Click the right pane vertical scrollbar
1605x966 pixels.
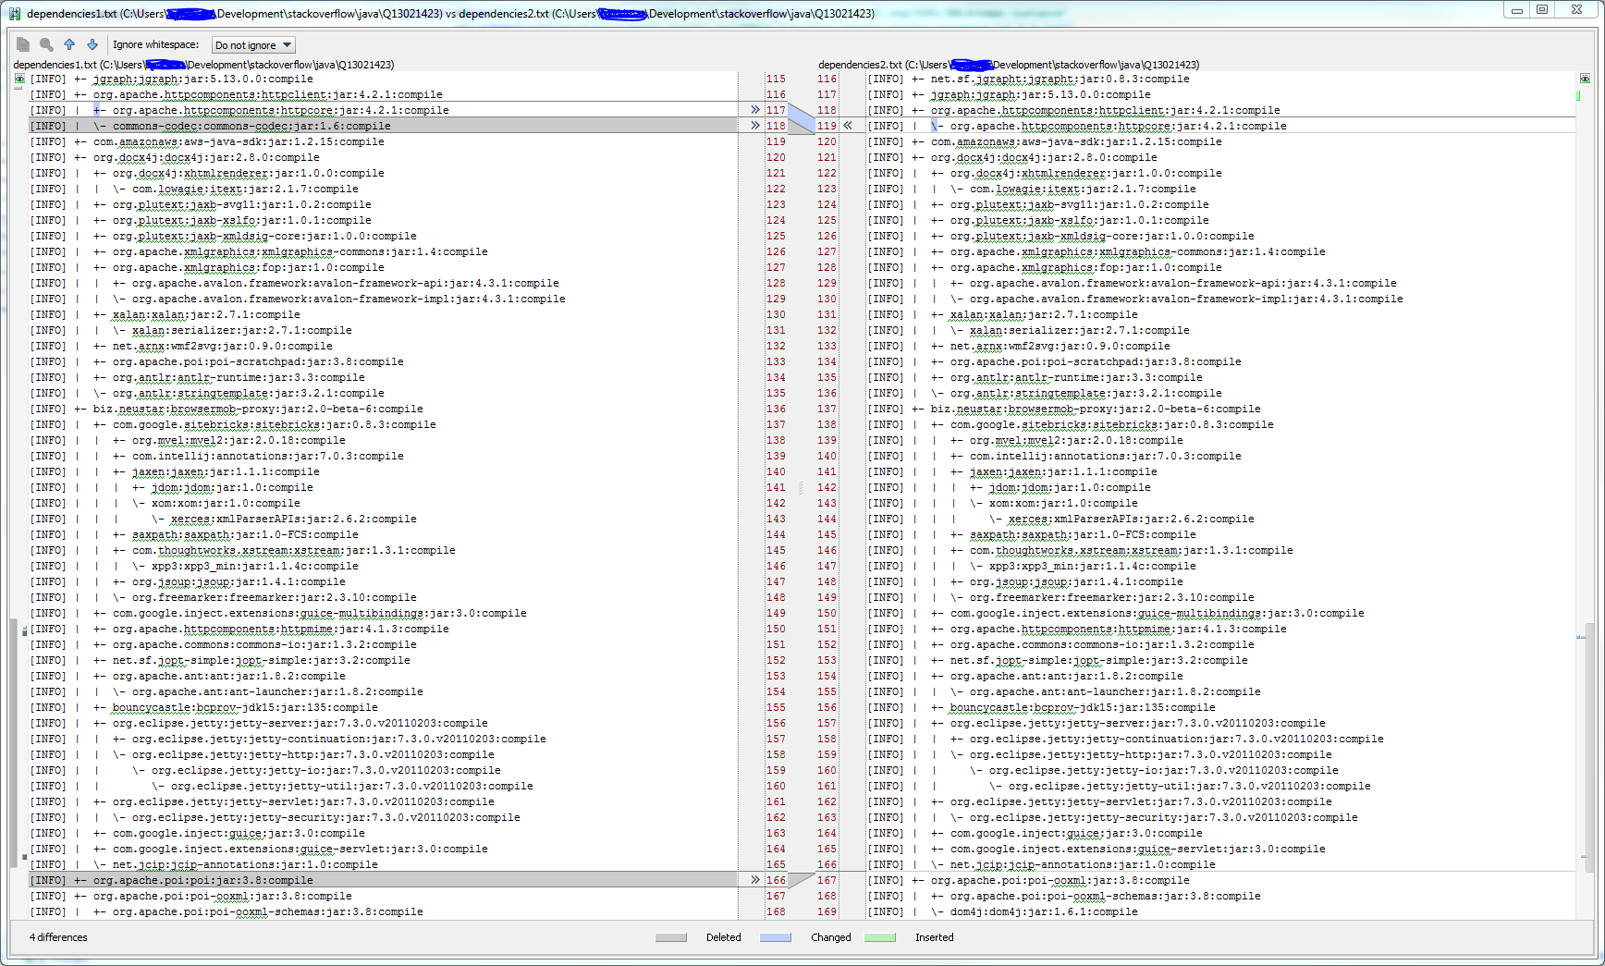1589,749
